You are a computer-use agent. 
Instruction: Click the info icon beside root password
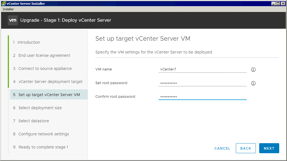[x=253, y=83]
